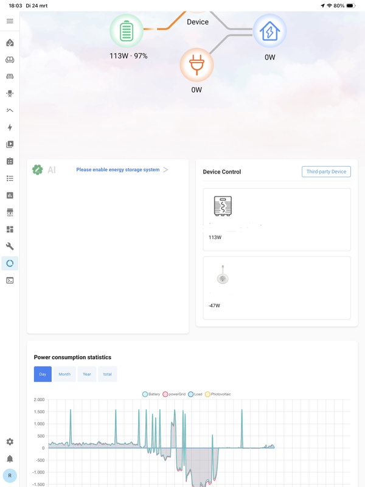
Task: Click the blue house load icon
Action: tap(269, 31)
